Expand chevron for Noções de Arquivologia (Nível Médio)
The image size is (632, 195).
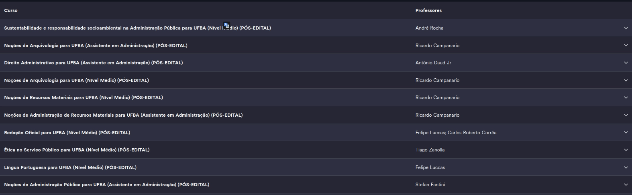tap(626, 80)
